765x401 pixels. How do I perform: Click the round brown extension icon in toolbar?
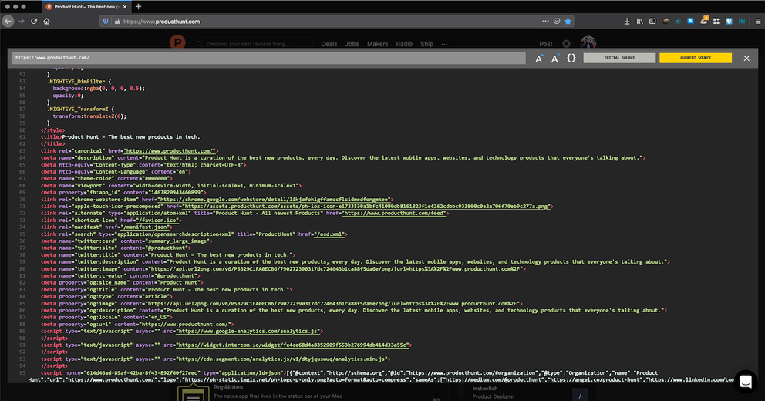666,21
